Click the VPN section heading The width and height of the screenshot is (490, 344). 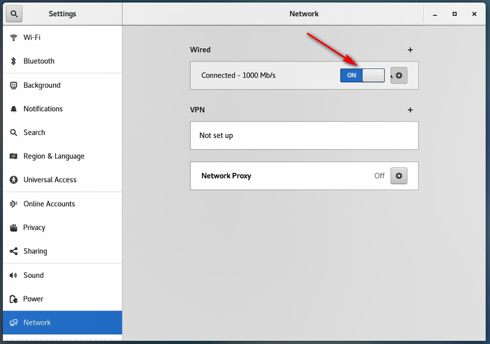click(197, 110)
